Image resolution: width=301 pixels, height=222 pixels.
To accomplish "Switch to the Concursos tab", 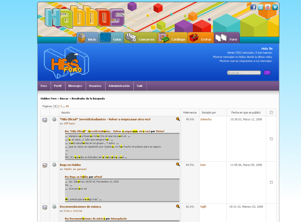I will (x=140, y=39).
